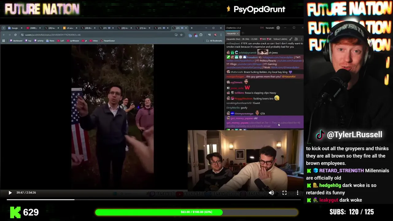
Task: Open youtube.com/hasanabi link in chat
Action: pyautogui.click(x=290, y=60)
